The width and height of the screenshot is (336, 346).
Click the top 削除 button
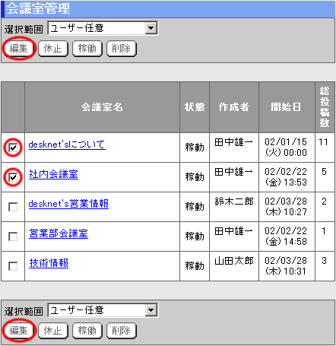click(x=122, y=49)
